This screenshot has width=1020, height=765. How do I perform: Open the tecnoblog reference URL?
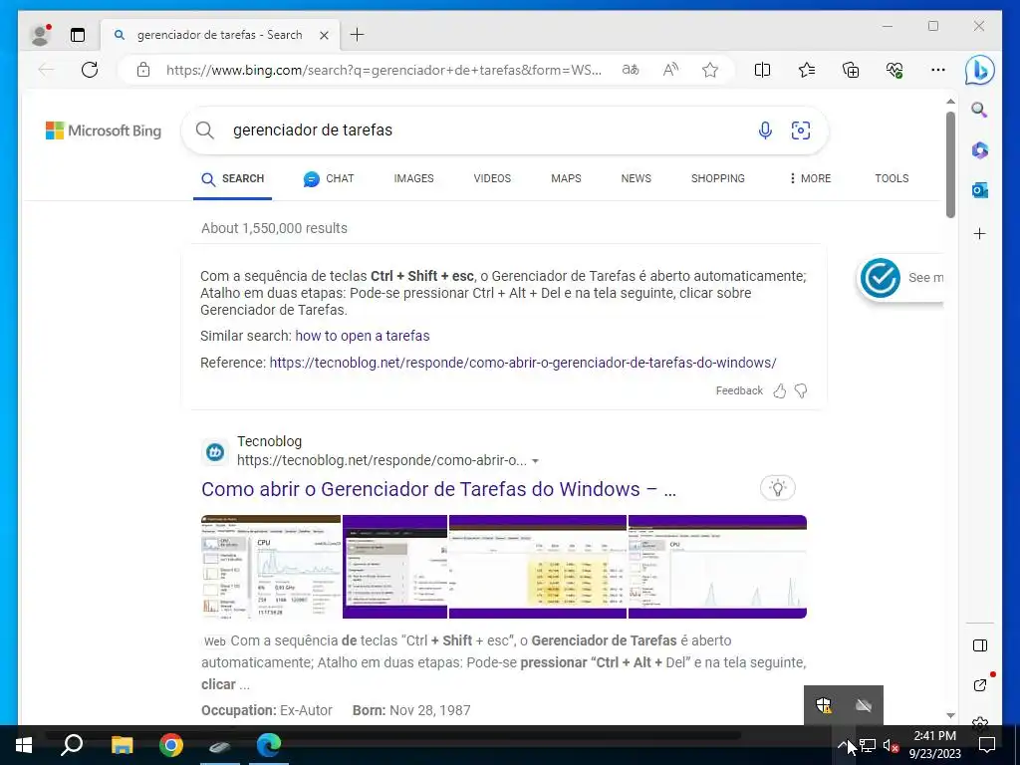[x=523, y=363]
